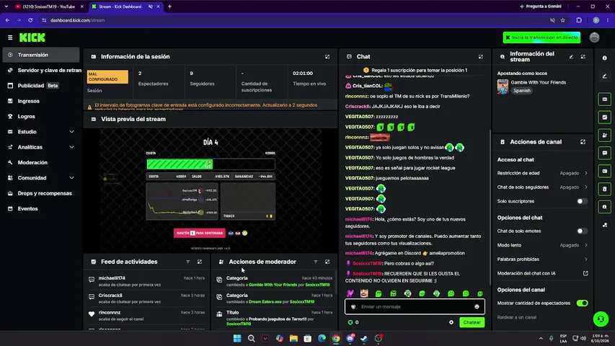Toggle Solo suscriptores switch
This screenshot has width=615, height=346.
coord(582,201)
